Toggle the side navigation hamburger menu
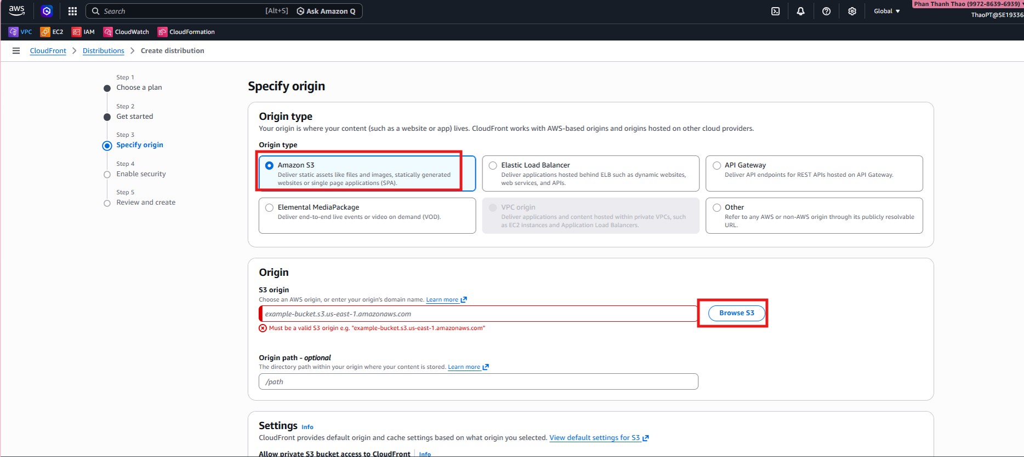 coord(16,51)
